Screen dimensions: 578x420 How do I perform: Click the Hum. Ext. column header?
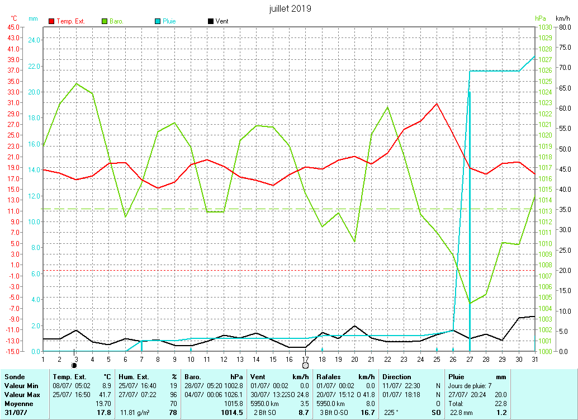134,377
